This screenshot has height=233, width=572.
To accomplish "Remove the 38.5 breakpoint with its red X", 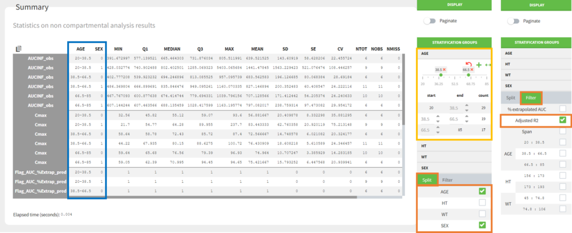I will (x=444, y=69).
